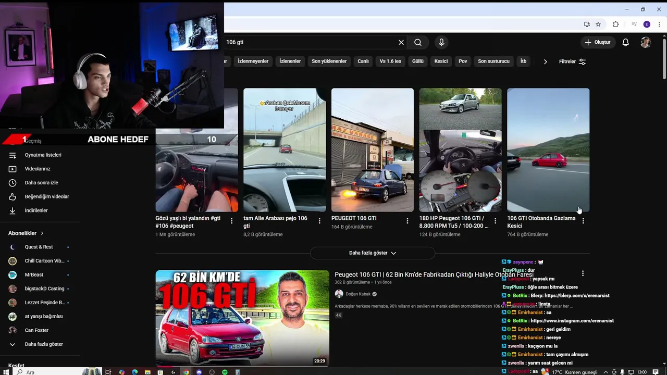Viewport: 667px width, 375px height.
Task: Show more filter chips with right arrow
Action: (545, 61)
